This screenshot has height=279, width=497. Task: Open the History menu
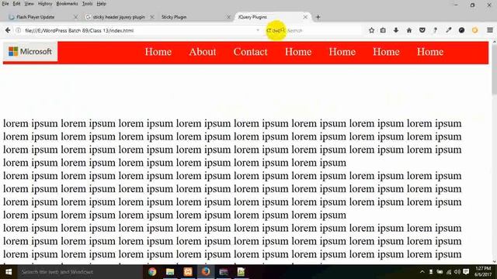click(x=45, y=4)
